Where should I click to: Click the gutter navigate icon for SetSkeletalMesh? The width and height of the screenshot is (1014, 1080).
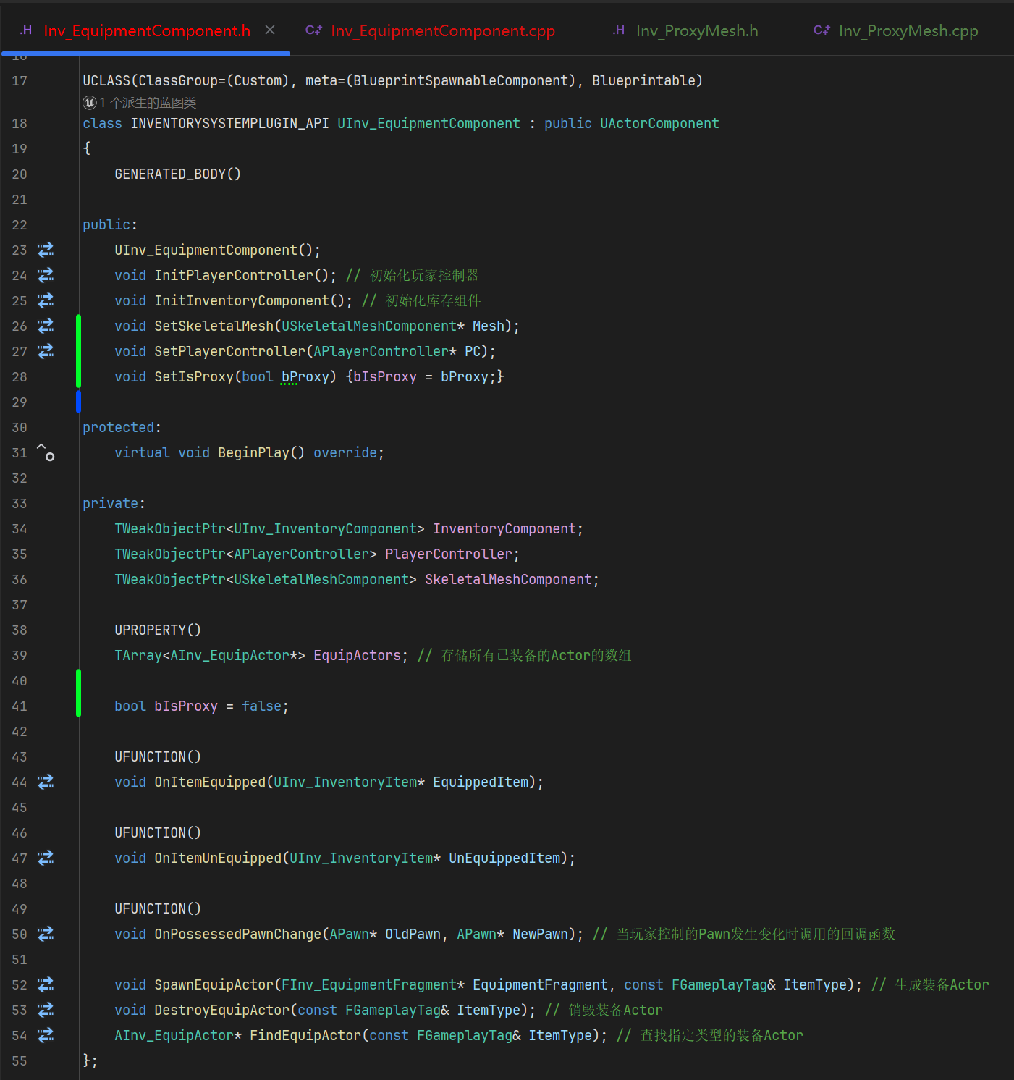(x=46, y=326)
